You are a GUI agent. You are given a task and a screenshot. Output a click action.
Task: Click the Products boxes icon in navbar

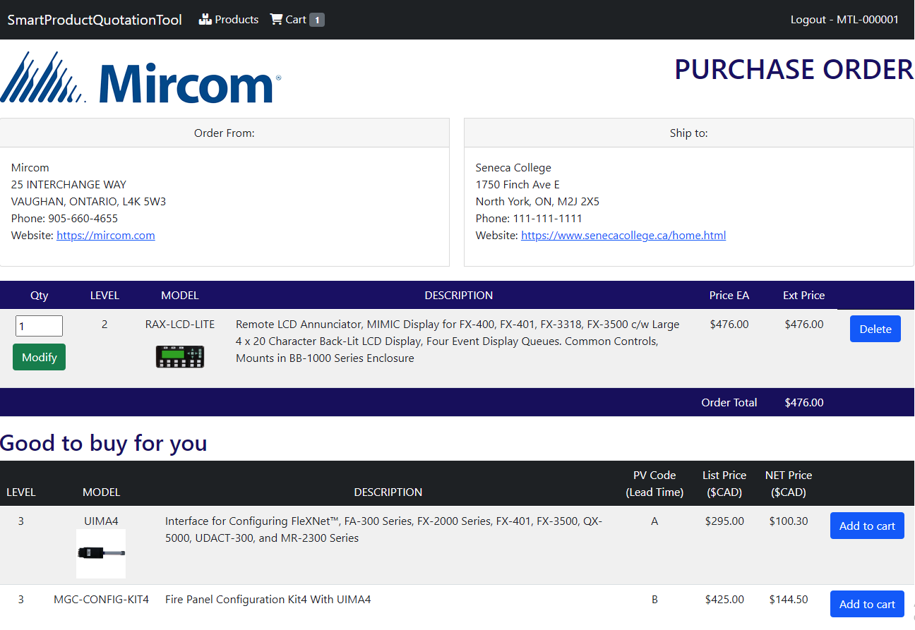(x=205, y=20)
